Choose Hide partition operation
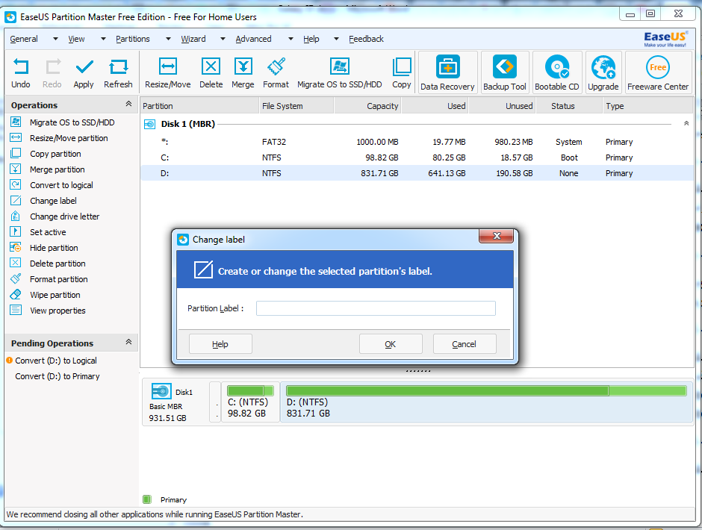 pos(54,248)
